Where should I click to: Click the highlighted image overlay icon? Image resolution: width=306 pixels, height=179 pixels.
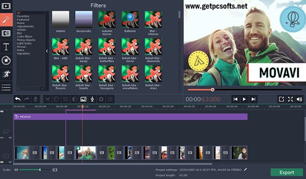(83, 99)
